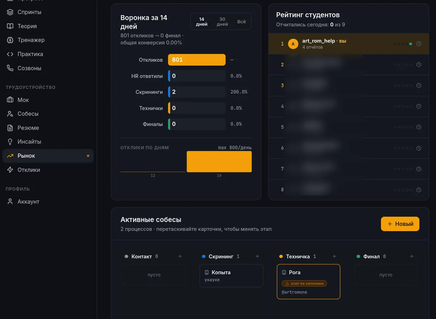Click the Резюме document icon
Screen dimensions: 436x319
tap(10, 128)
